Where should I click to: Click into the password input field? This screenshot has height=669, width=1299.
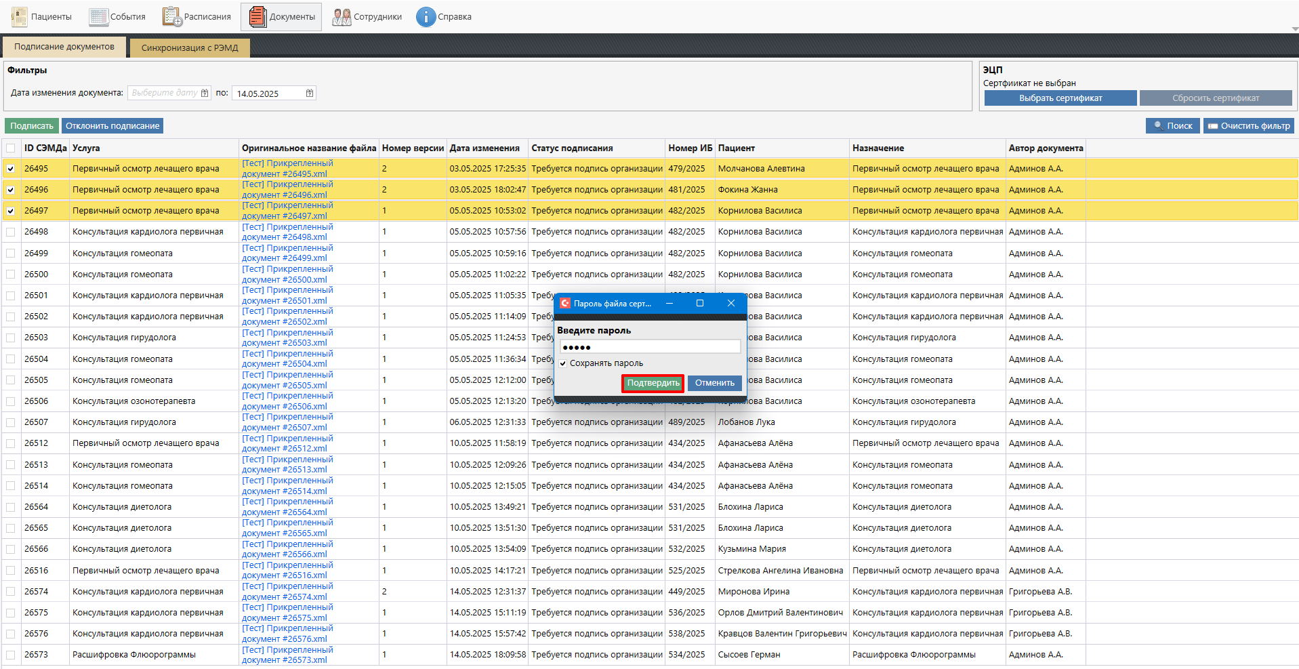(x=649, y=347)
